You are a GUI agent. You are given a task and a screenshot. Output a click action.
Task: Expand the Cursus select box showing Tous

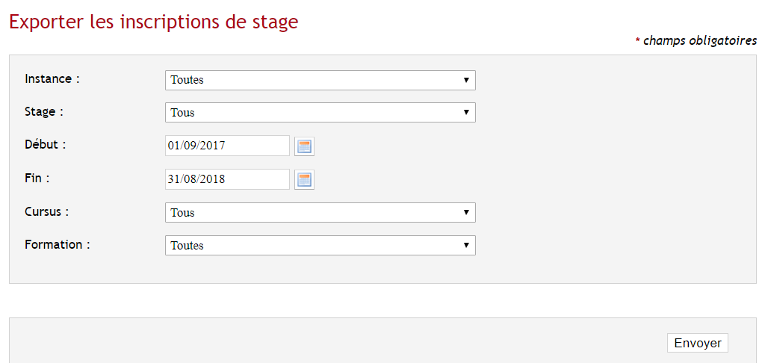click(x=320, y=212)
